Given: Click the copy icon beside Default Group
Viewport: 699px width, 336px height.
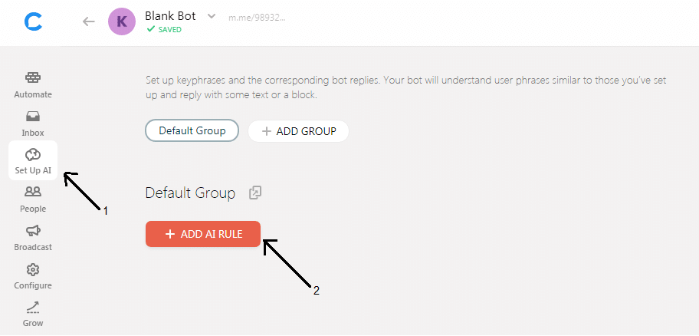Looking at the screenshot, I should pos(256,193).
